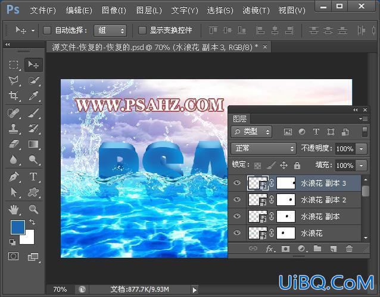380x297 pixels.
Task: Switch to the 图层 panel tab
Action: (x=239, y=118)
